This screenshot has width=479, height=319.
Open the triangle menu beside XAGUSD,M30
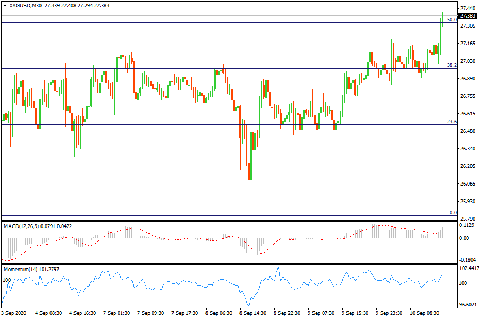(x=5, y=5)
